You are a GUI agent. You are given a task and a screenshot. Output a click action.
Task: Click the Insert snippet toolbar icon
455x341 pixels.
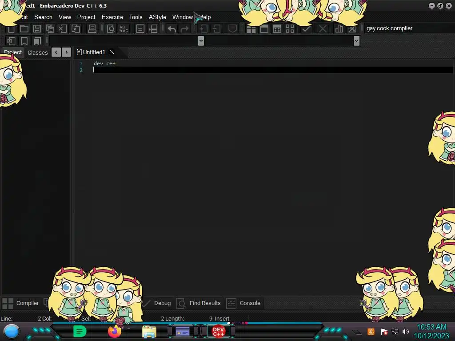pyautogui.click(x=11, y=41)
